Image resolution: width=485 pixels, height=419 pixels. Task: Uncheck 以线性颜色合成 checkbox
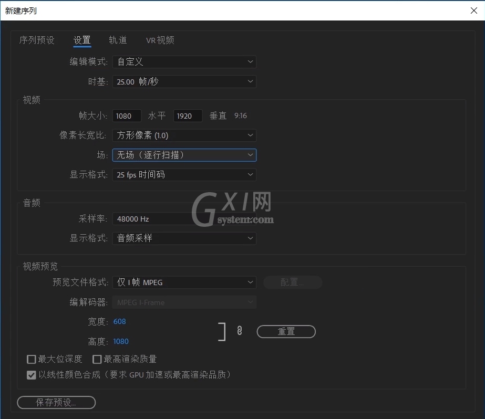click(x=32, y=375)
